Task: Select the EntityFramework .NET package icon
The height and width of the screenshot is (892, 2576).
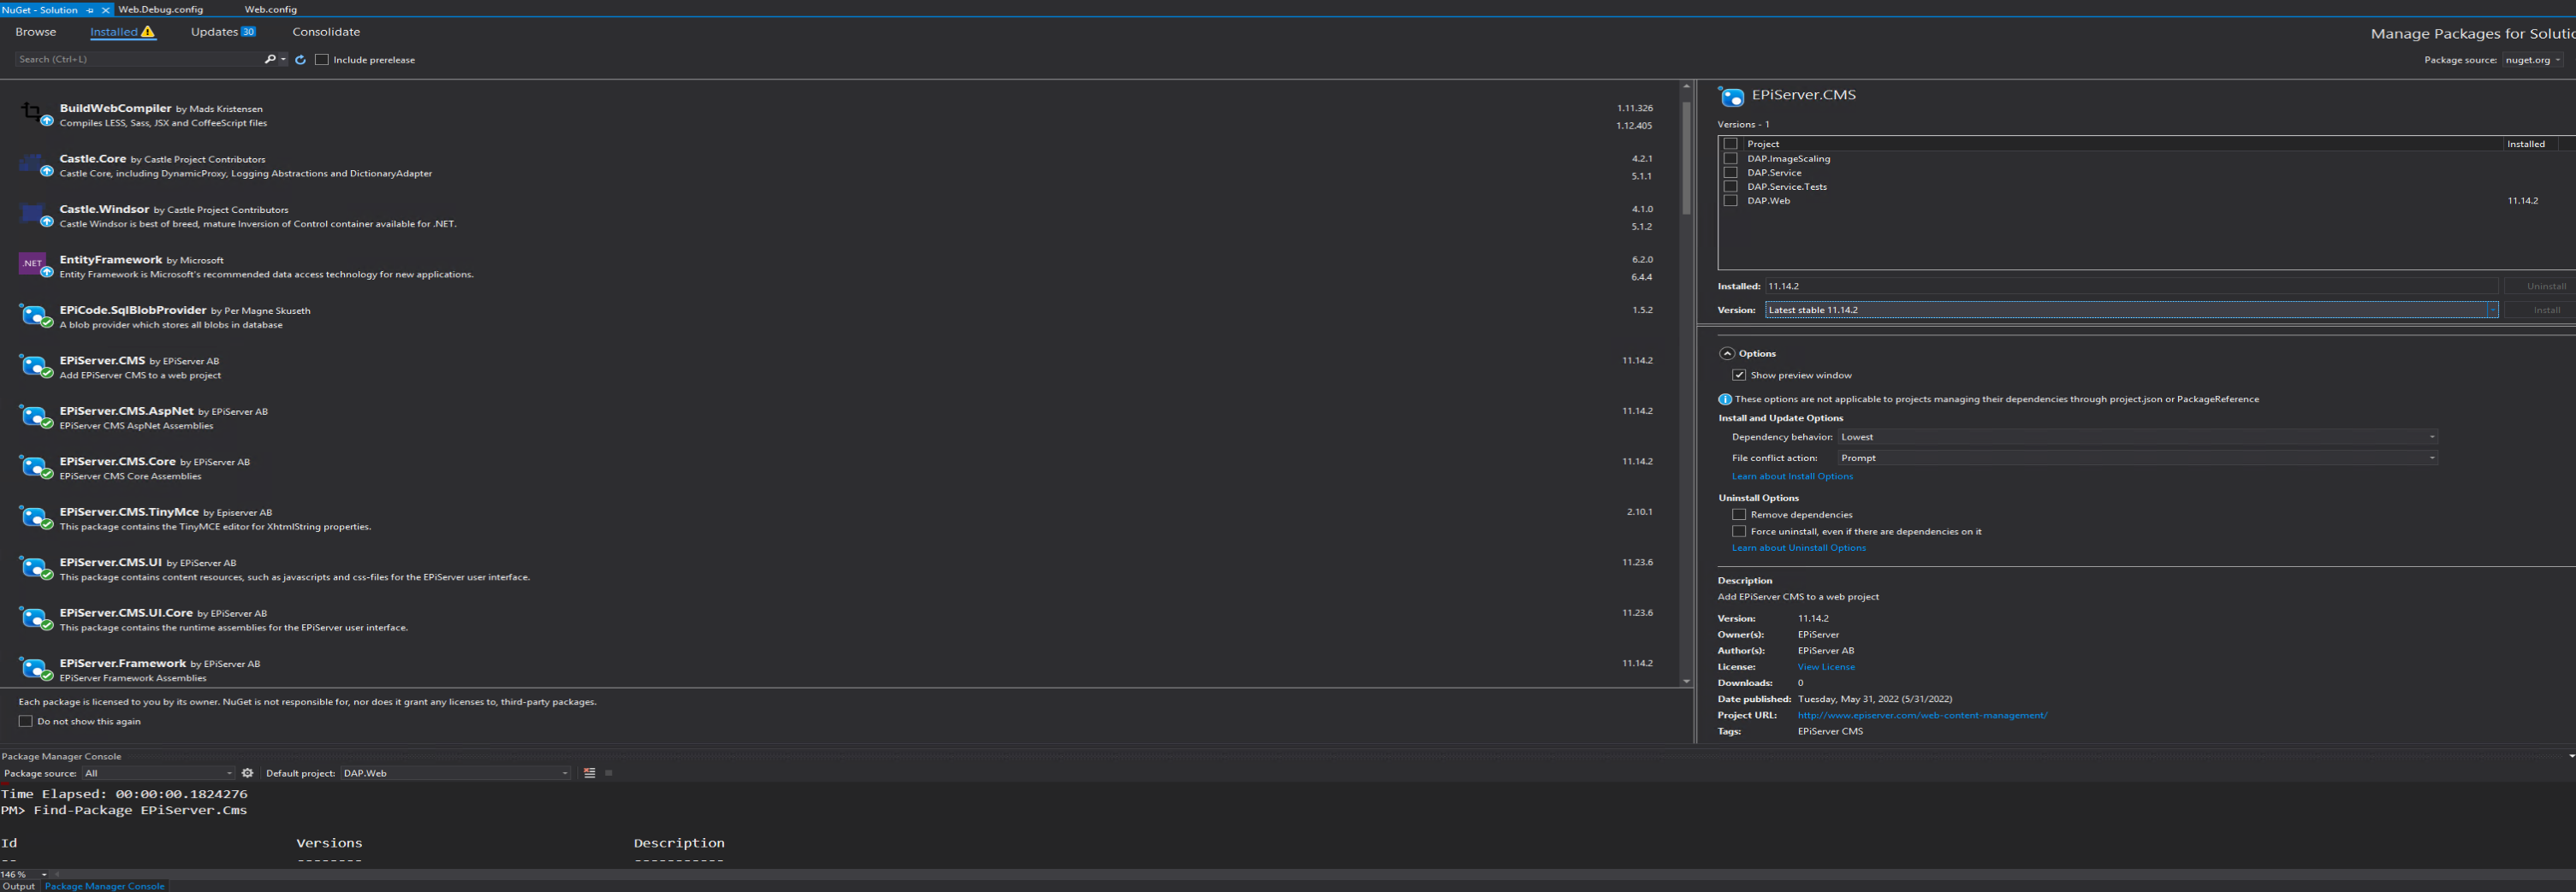Action: tap(35, 266)
